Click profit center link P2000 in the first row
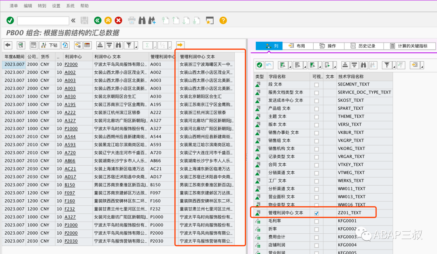This screenshot has width=437, height=254. click(x=71, y=64)
